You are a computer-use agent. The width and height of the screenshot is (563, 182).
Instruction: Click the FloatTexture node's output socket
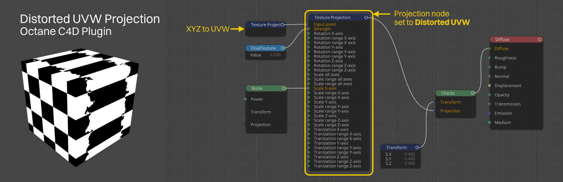(x=283, y=48)
